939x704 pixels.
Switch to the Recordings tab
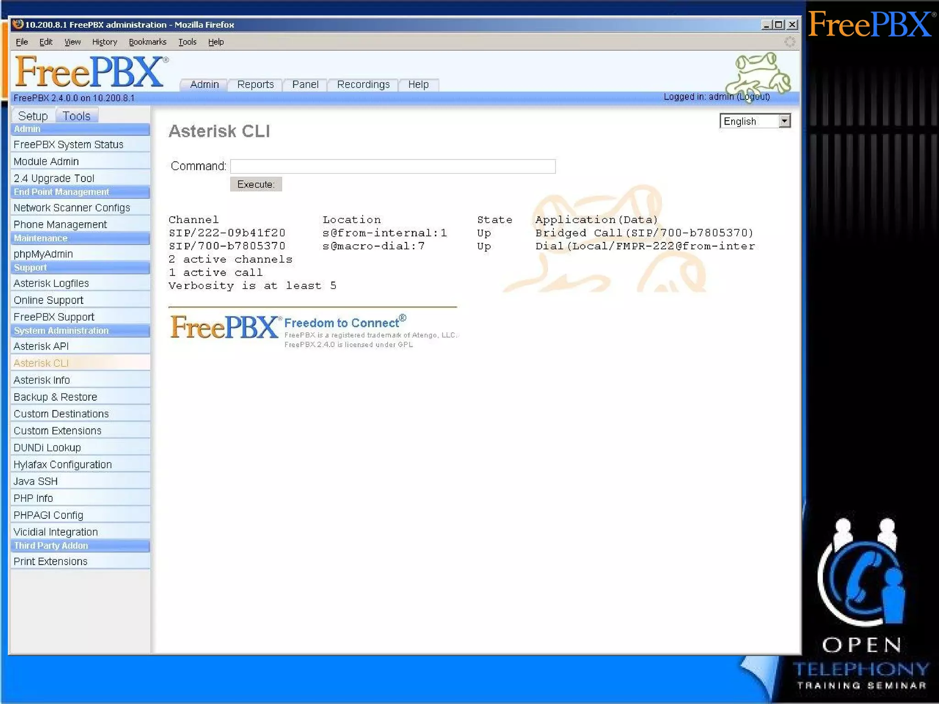[363, 84]
